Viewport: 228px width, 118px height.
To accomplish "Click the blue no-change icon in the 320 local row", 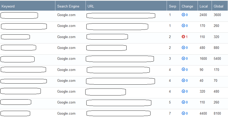I will [183, 91].
